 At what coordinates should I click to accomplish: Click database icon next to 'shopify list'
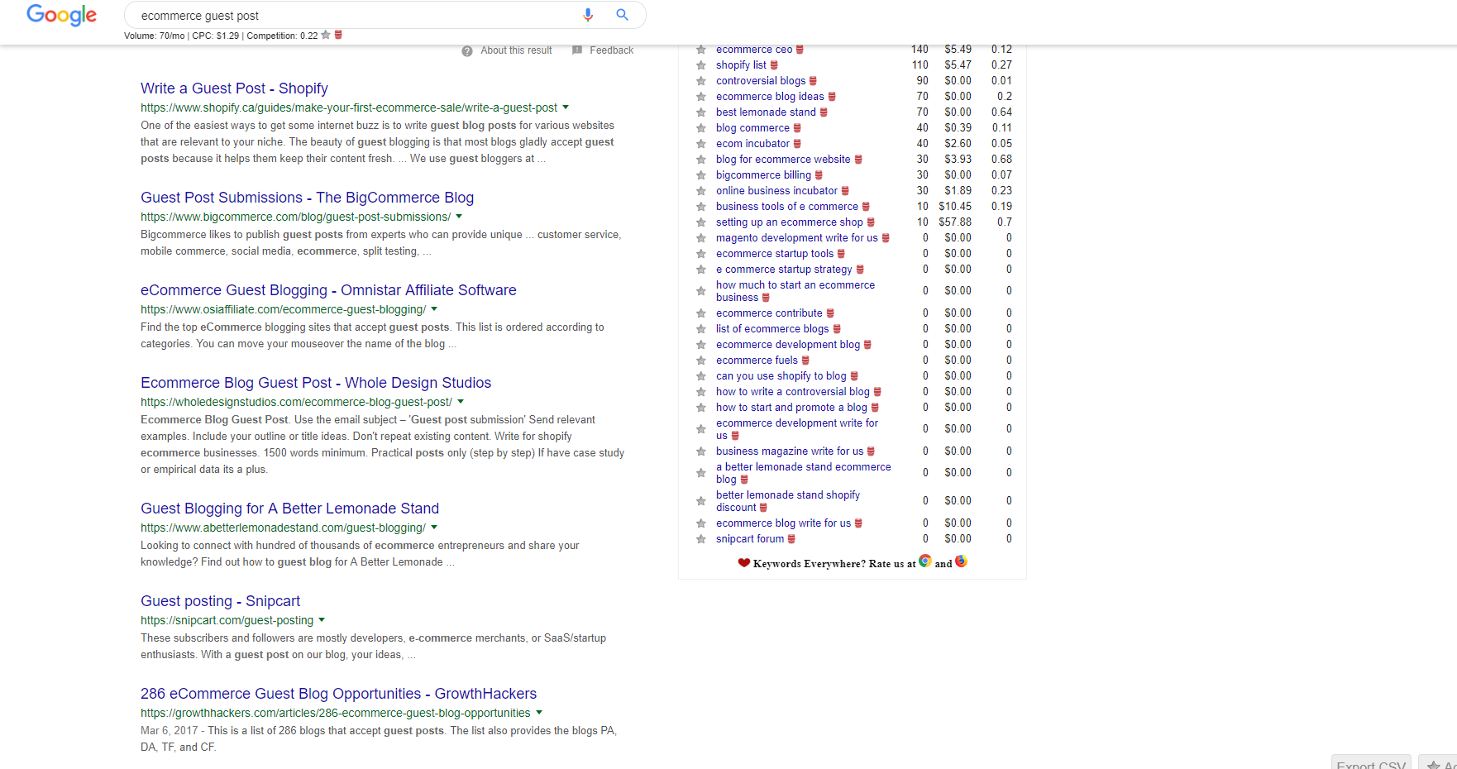(774, 65)
